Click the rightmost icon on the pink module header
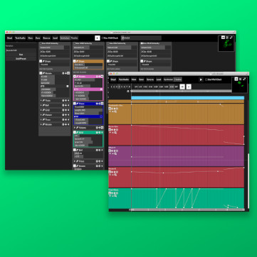Image resolution: width=257 pixels, height=257 pixels. pos(102,77)
